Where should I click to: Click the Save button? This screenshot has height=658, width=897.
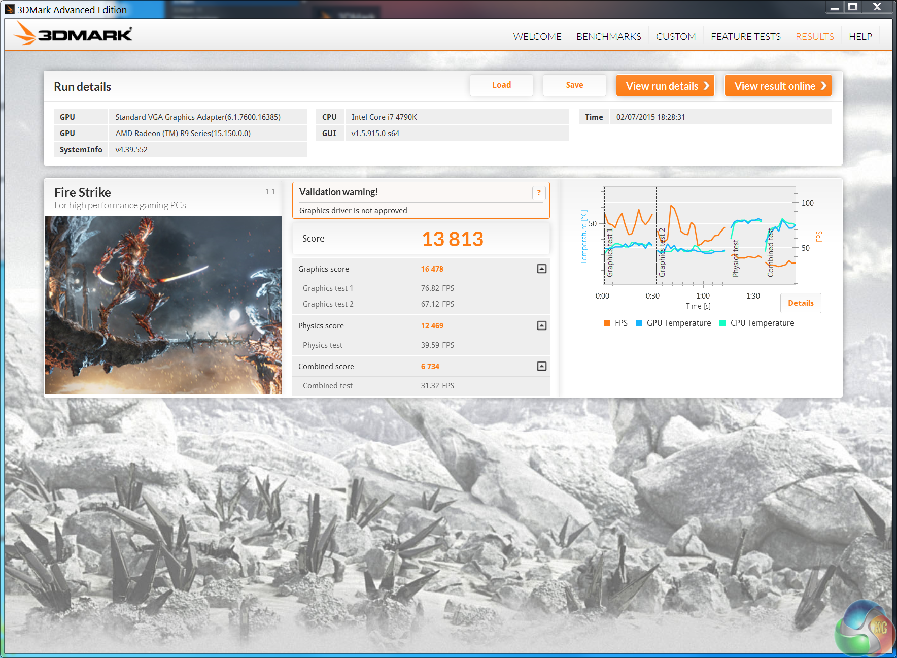[x=574, y=85]
